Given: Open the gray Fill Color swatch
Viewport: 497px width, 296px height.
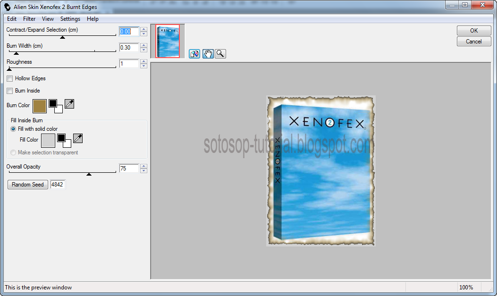Looking at the screenshot, I should click(48, 141).
